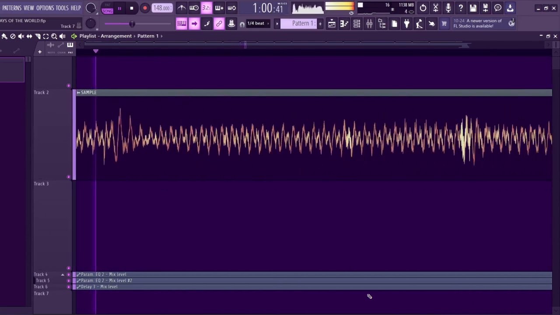Toggle the metronome icon
The height and width of the screenshot is (315, 560).
click(x=182, y=8)
